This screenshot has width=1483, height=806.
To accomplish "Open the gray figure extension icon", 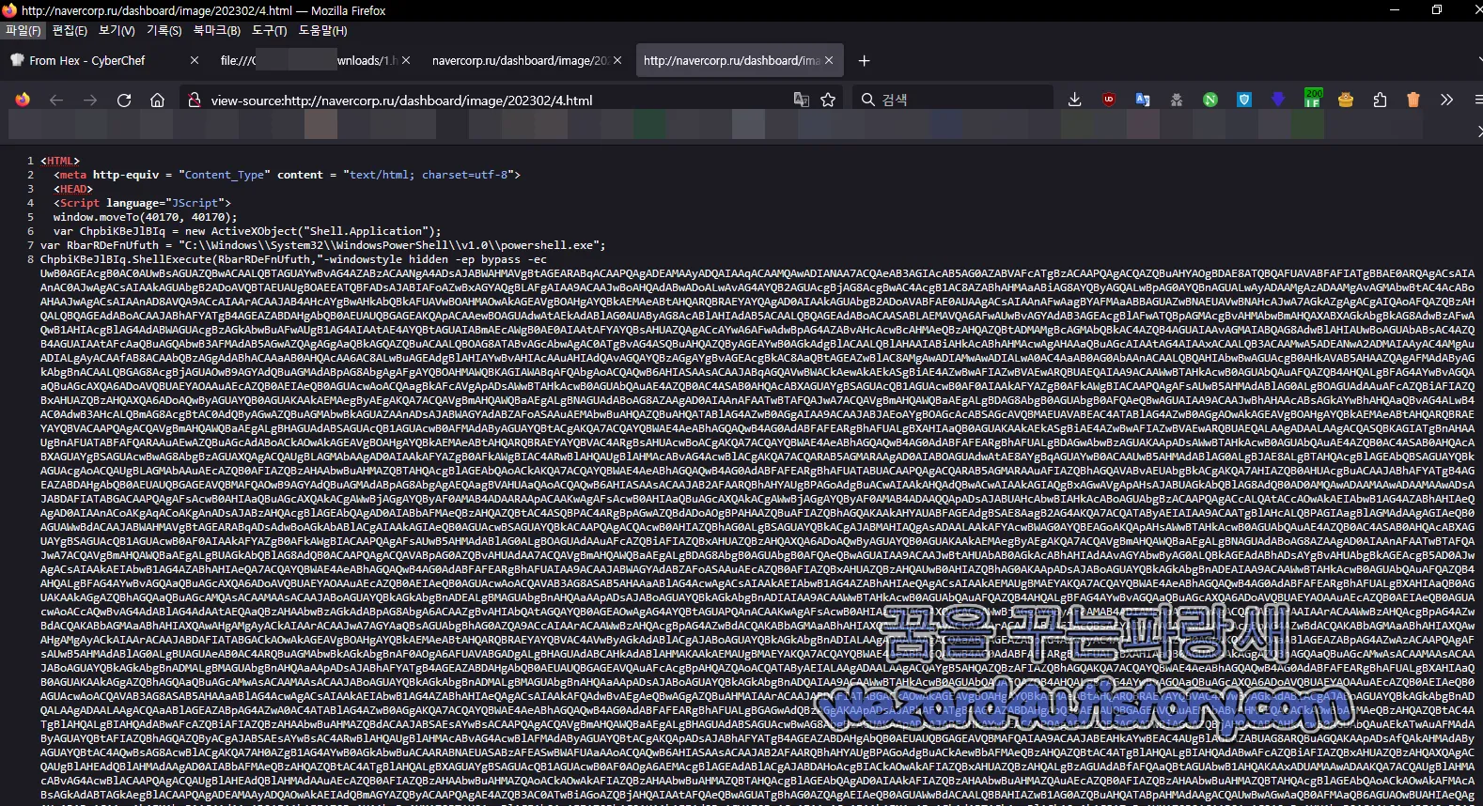I will tap(1177, 100).
